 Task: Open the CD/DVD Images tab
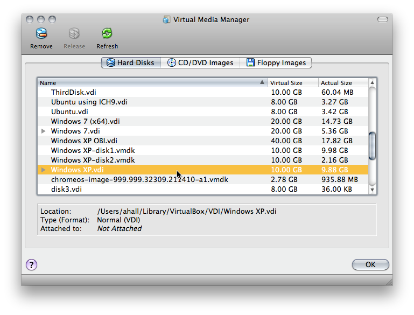pos(200,62)
